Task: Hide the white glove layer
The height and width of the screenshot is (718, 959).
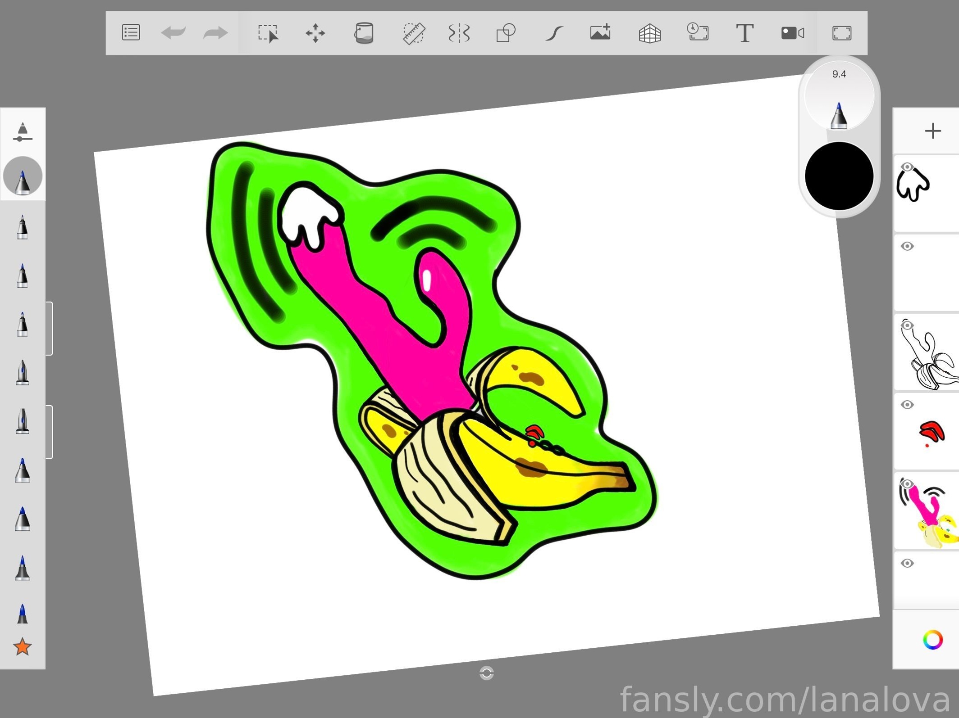Action: 907,167
